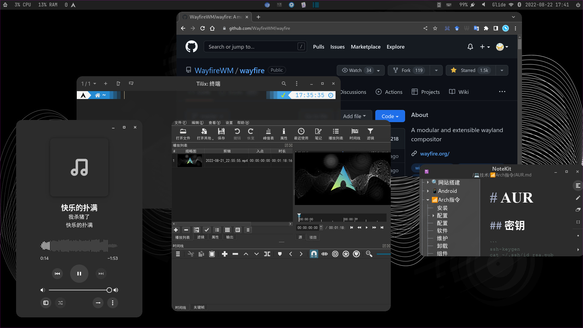583x328 pixels.
Task: Expand the 网站搭建 tree item in NoteKit
Action: coord(428,182)
